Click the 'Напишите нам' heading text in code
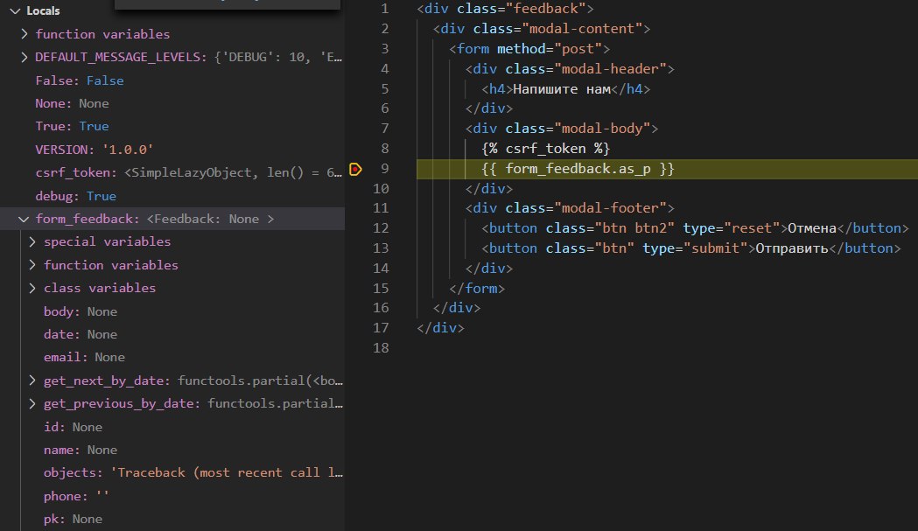Screen dimensions: 918x531 tap(562, 89)
